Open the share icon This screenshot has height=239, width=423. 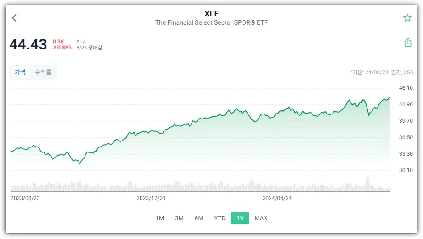pos(407,42)
